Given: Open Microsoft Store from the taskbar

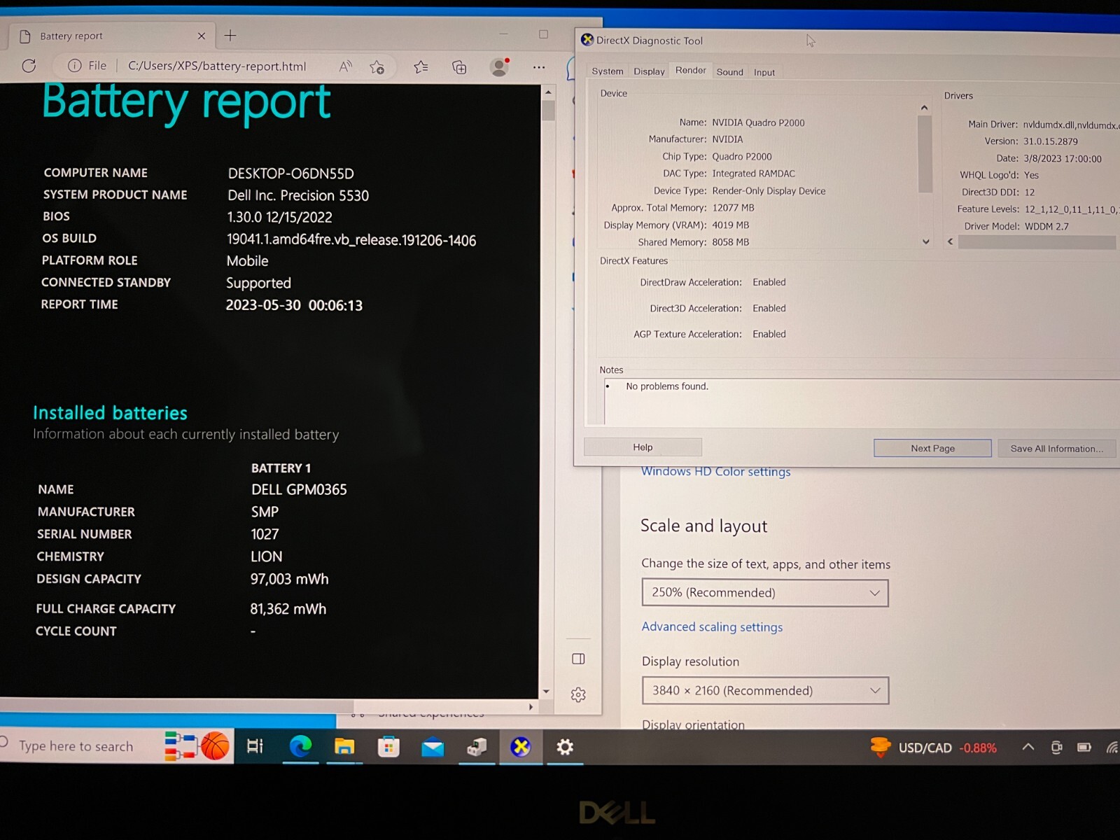Looking at the screenshot, I should (388, 748).
